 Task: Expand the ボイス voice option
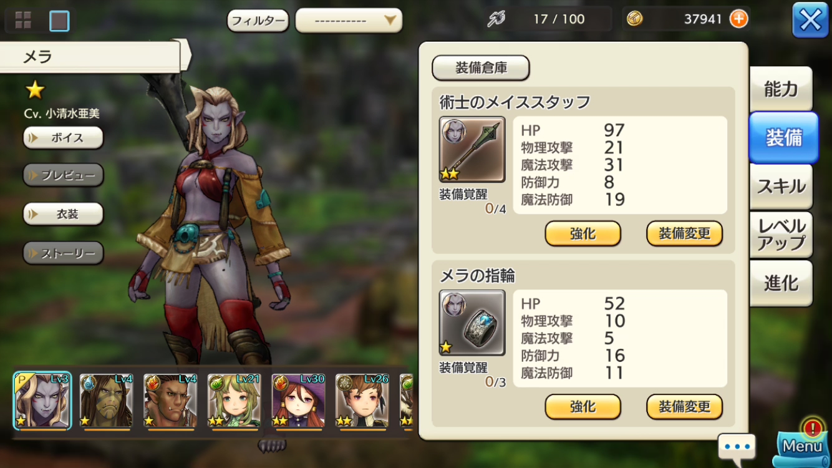coord(63,138)
